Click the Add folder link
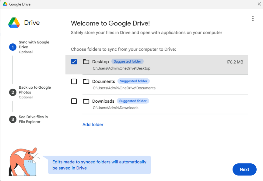 point(93,125)
